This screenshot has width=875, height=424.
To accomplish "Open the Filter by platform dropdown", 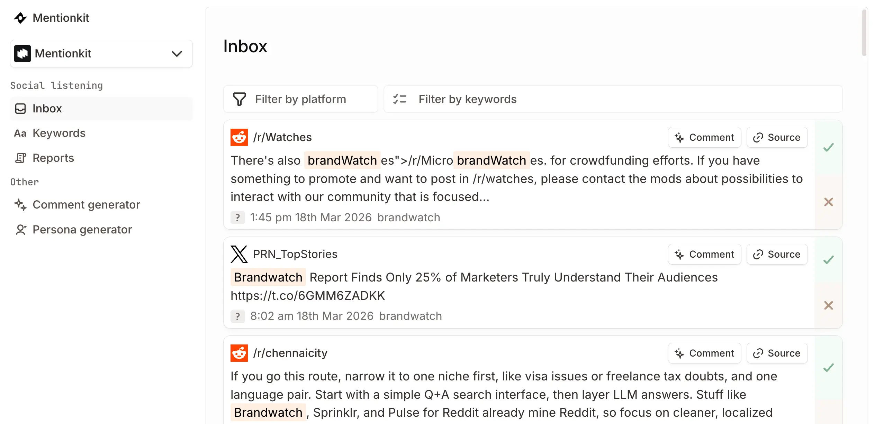I will 300,99.
